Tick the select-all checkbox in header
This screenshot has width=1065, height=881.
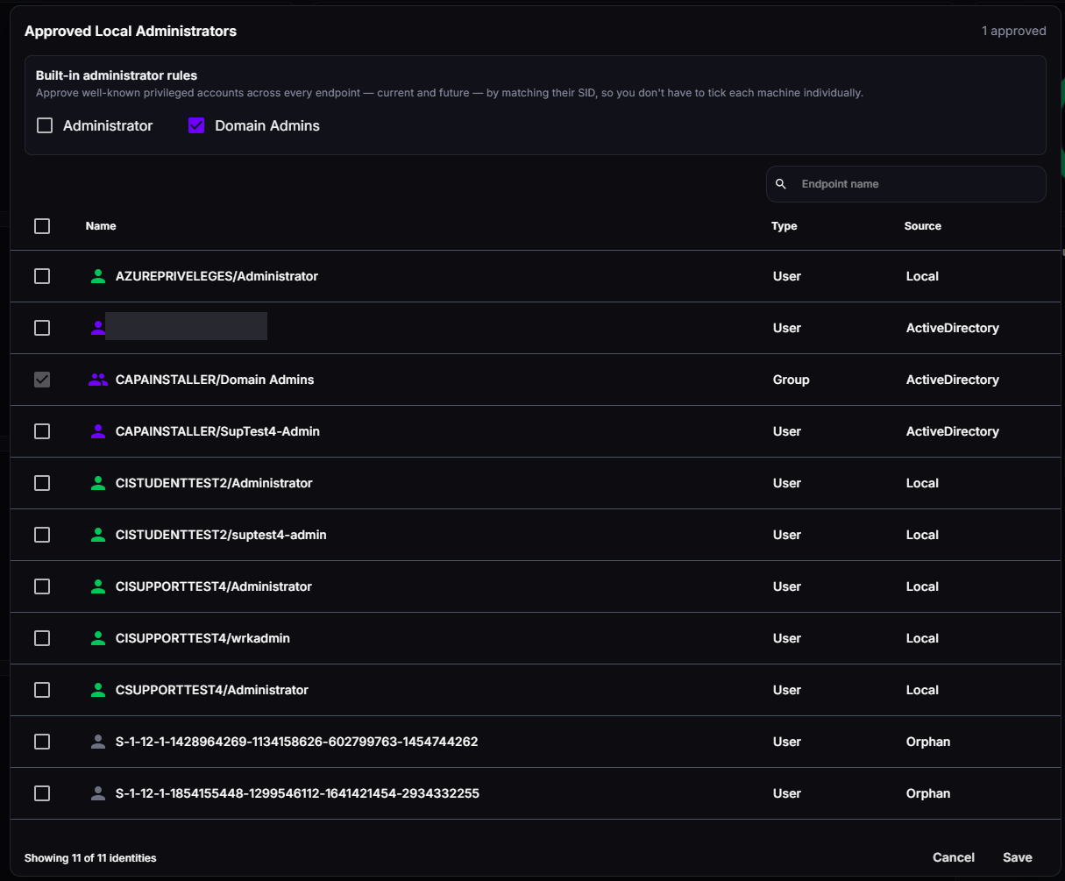pos(42,226)
